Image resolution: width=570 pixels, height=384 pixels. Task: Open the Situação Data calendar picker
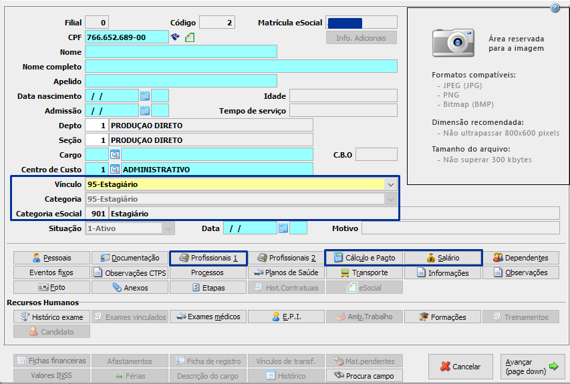coord(283,228)
